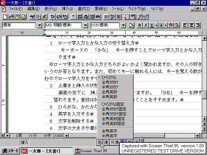Viewport: 207px width, 155px height.
Task: Open the ファイル(F) menu
Action: click(x=16, y=9)
